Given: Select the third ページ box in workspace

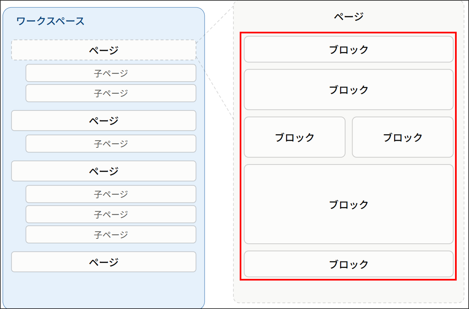Looking at the screenshot, I should coord(104,171).
